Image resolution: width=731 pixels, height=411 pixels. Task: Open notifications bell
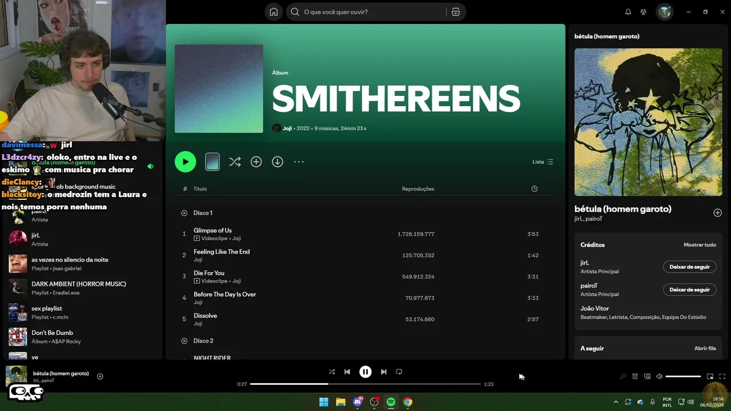(x=628, y=12)
